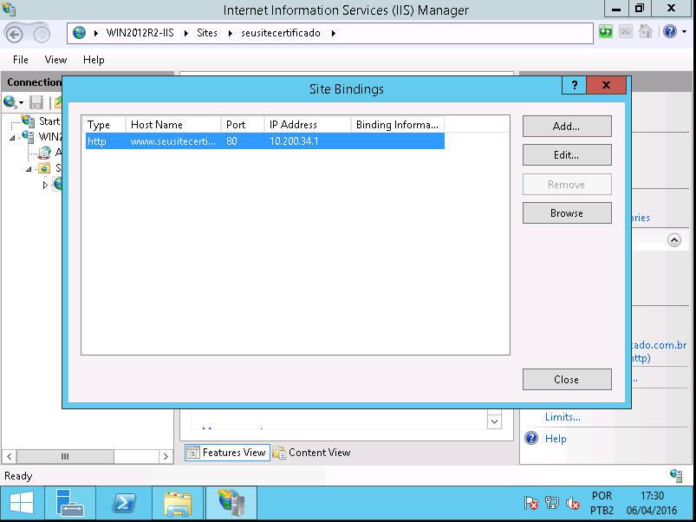
Task: Switch to Features View tab
Action: pos(227,453)
